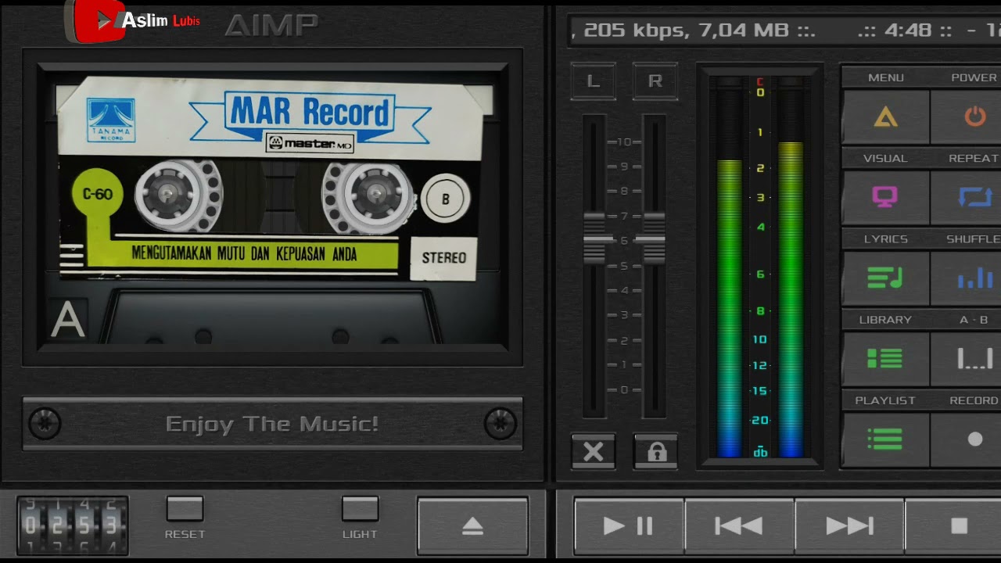Open the Aslim Lubis channel logo
This screenshot has width=1001, height=563.
pyautogui.click(x=133, y=21)
